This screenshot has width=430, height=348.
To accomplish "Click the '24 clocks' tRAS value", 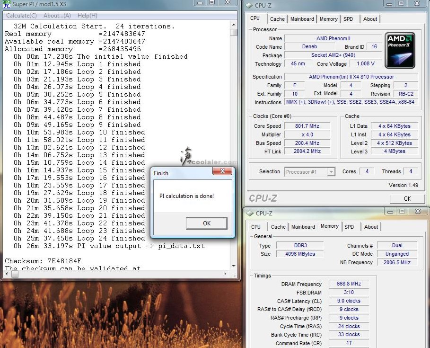I will click(349, 326).
